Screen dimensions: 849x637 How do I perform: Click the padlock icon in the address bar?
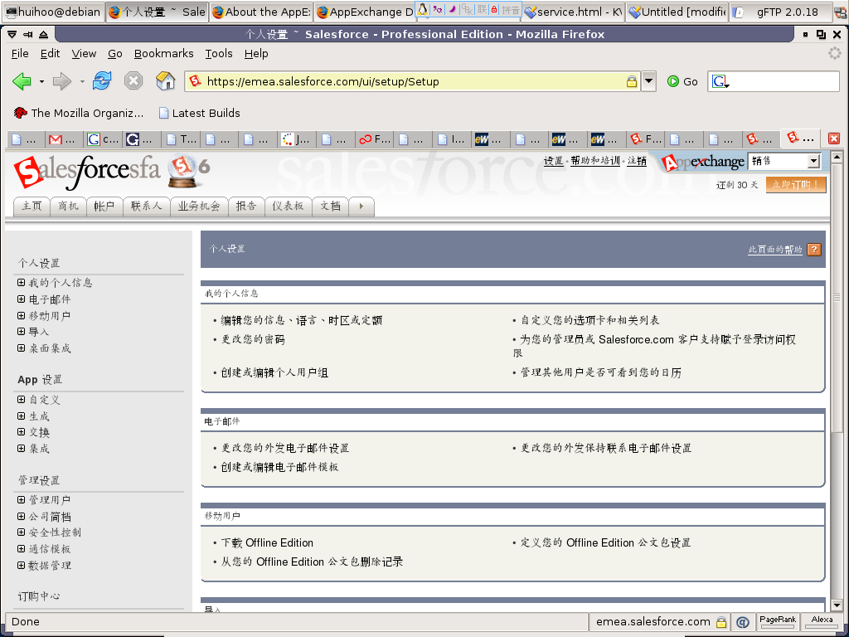631,82
